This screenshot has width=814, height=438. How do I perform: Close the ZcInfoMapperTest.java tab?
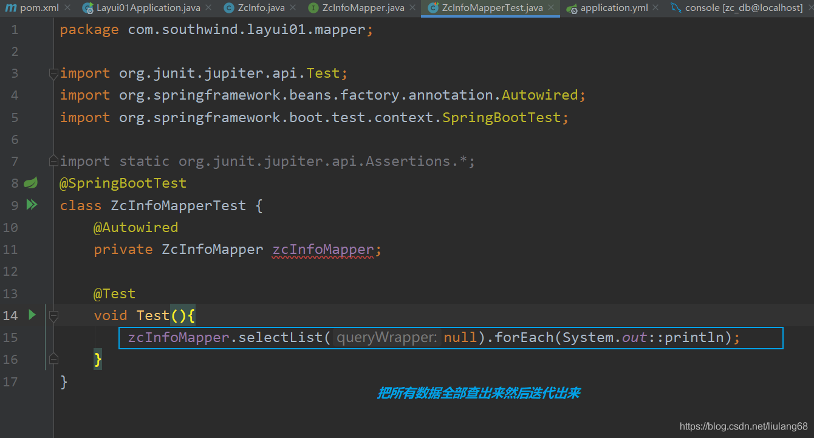552,8
